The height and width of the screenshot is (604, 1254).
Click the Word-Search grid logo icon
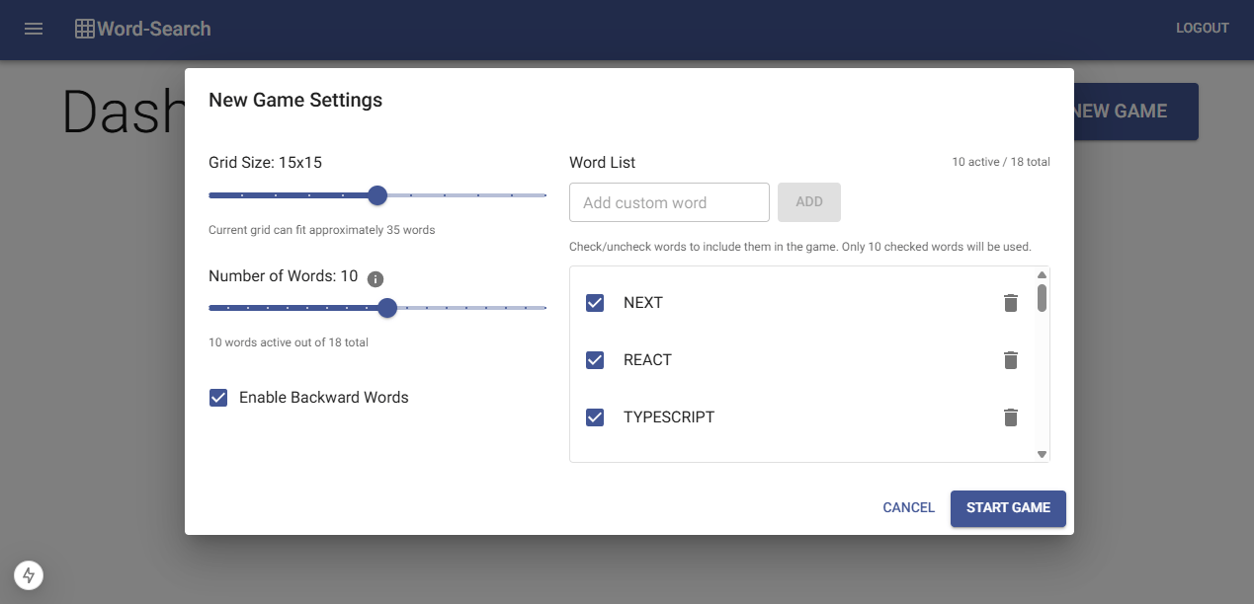[85, 29]
